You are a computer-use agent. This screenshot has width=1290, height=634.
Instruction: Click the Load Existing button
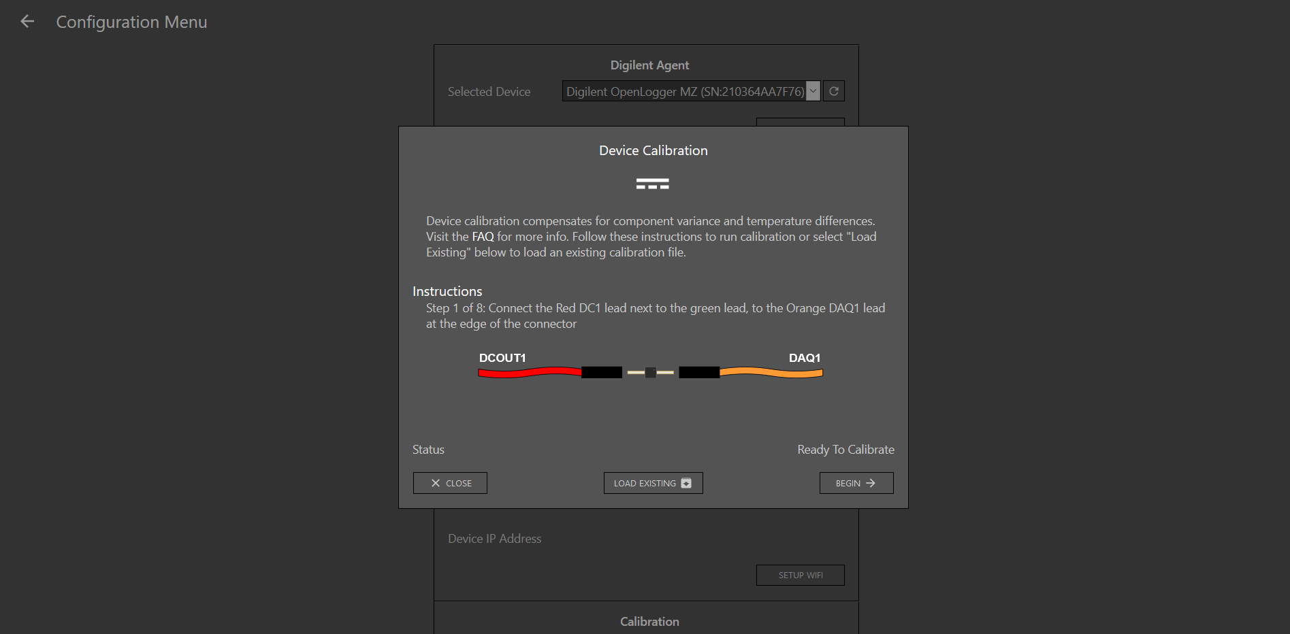click(653, 483)
